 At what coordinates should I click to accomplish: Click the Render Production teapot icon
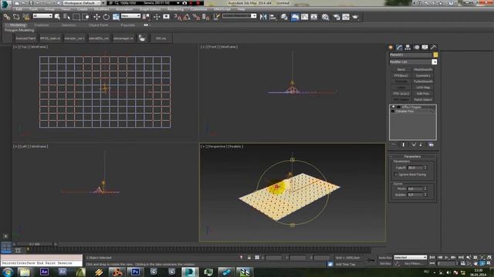[x=355, y=17]
